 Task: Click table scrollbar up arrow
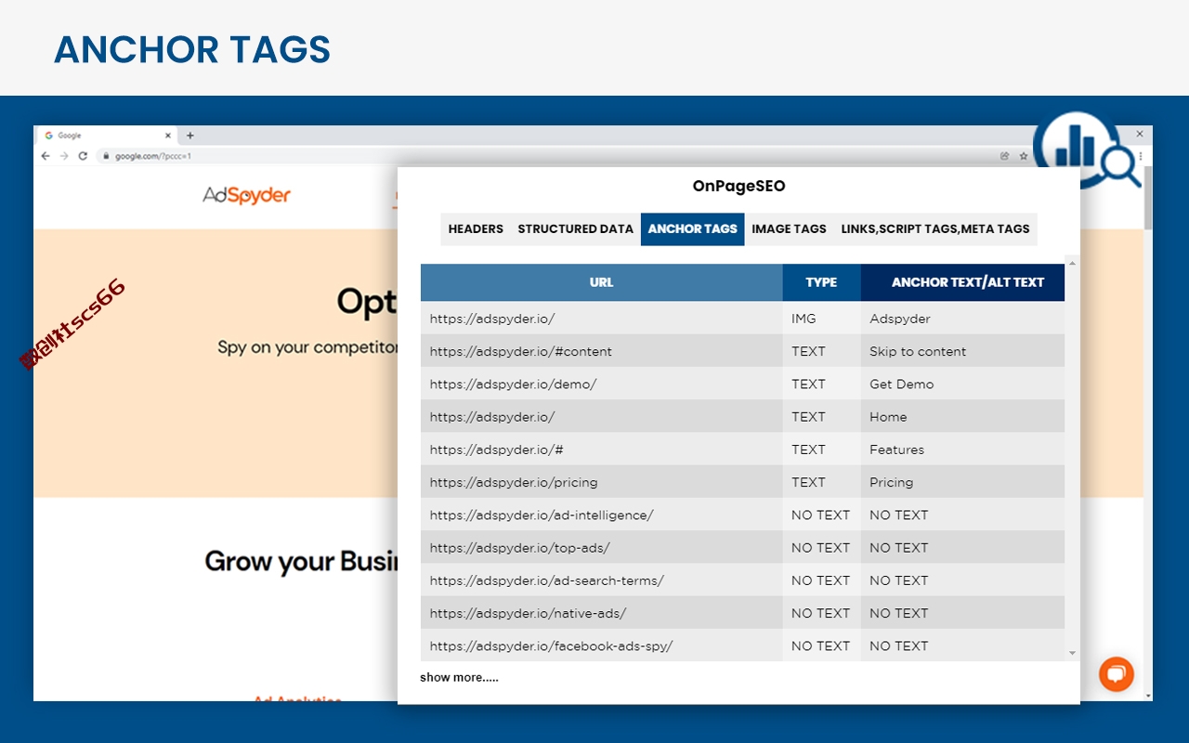click(x=1073, y=264)
